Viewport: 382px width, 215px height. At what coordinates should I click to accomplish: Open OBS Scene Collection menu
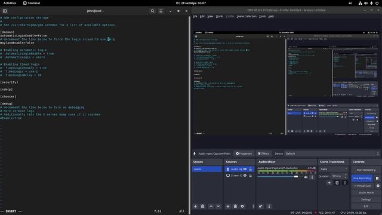coord(247,16)
